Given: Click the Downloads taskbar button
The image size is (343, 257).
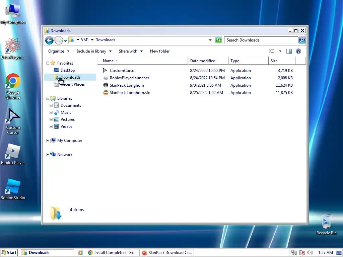Looking at the screenshot, I should pos(47,253).
